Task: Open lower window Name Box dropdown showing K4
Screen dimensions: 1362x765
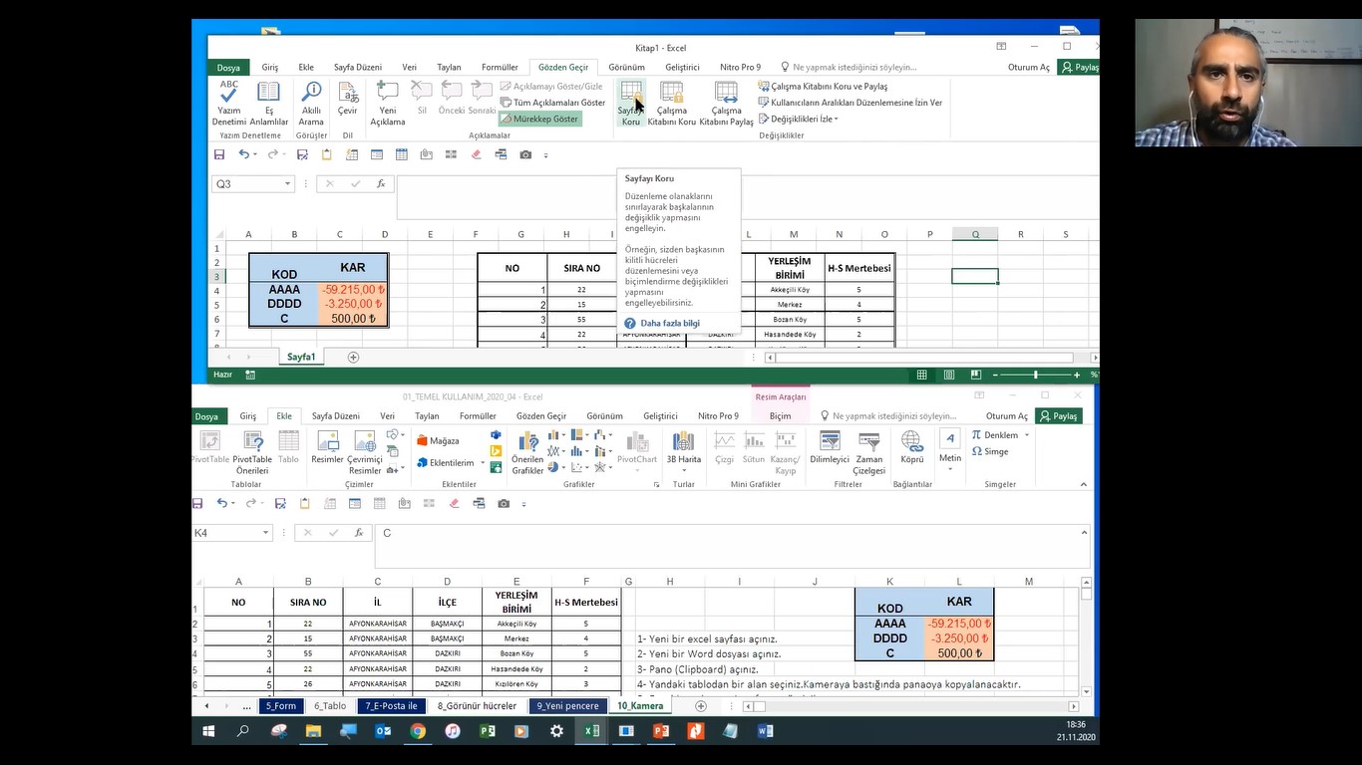Action: (265, 533)
